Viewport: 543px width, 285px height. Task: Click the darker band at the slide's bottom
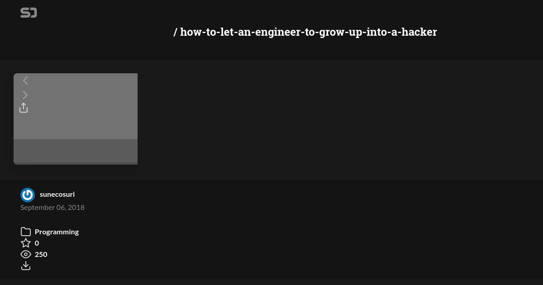[76, 151]
